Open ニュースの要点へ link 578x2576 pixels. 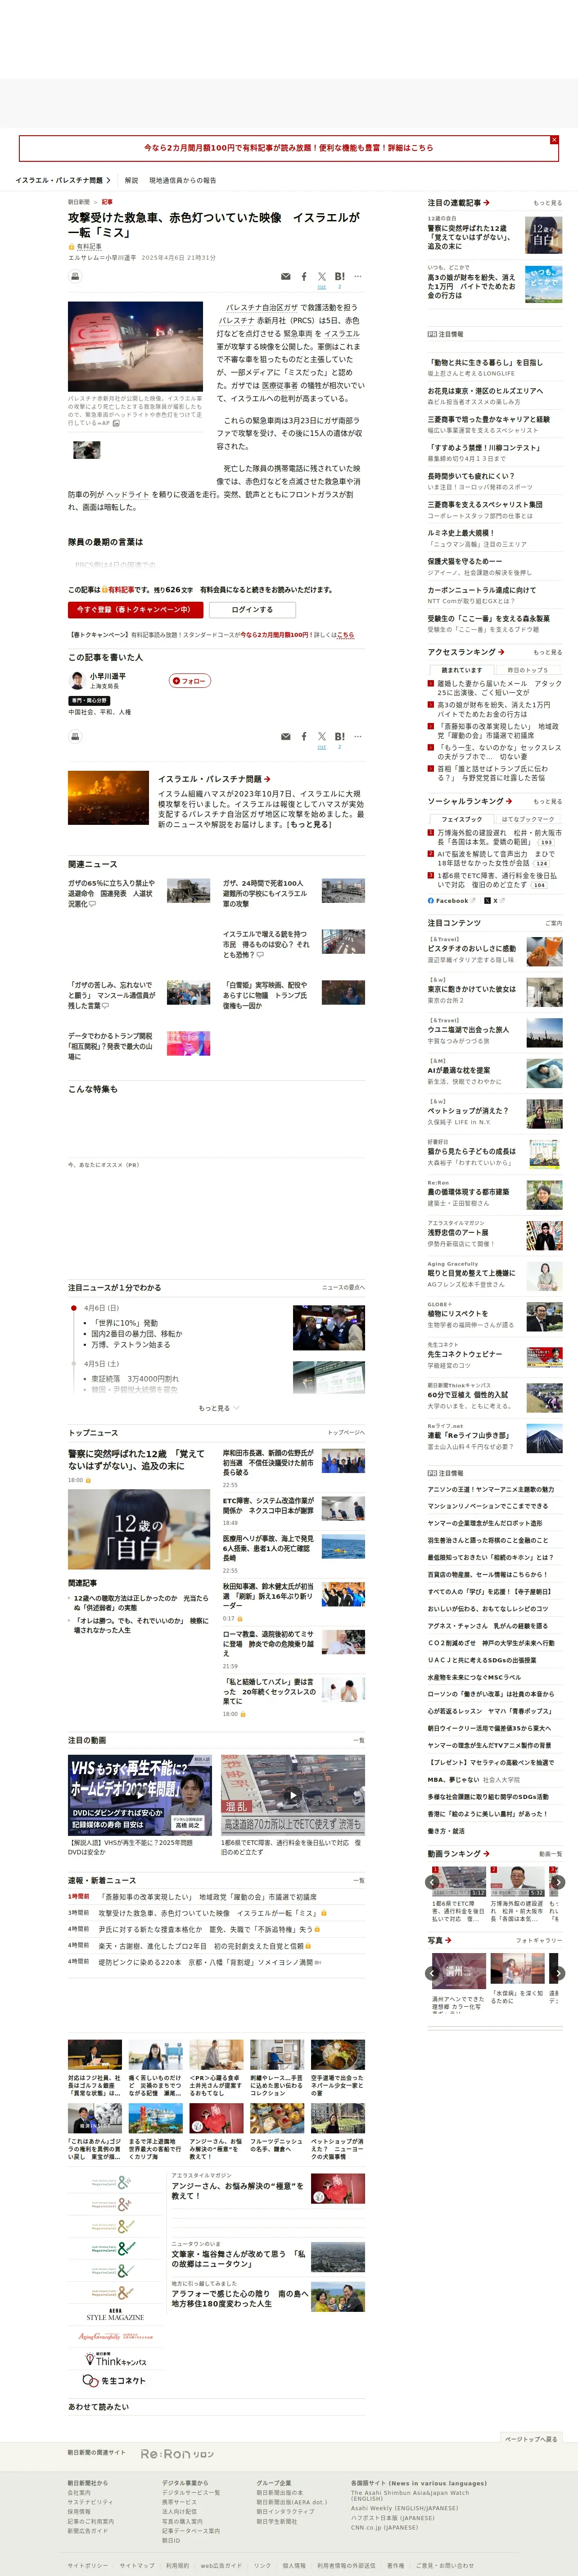click(343, 1288)
